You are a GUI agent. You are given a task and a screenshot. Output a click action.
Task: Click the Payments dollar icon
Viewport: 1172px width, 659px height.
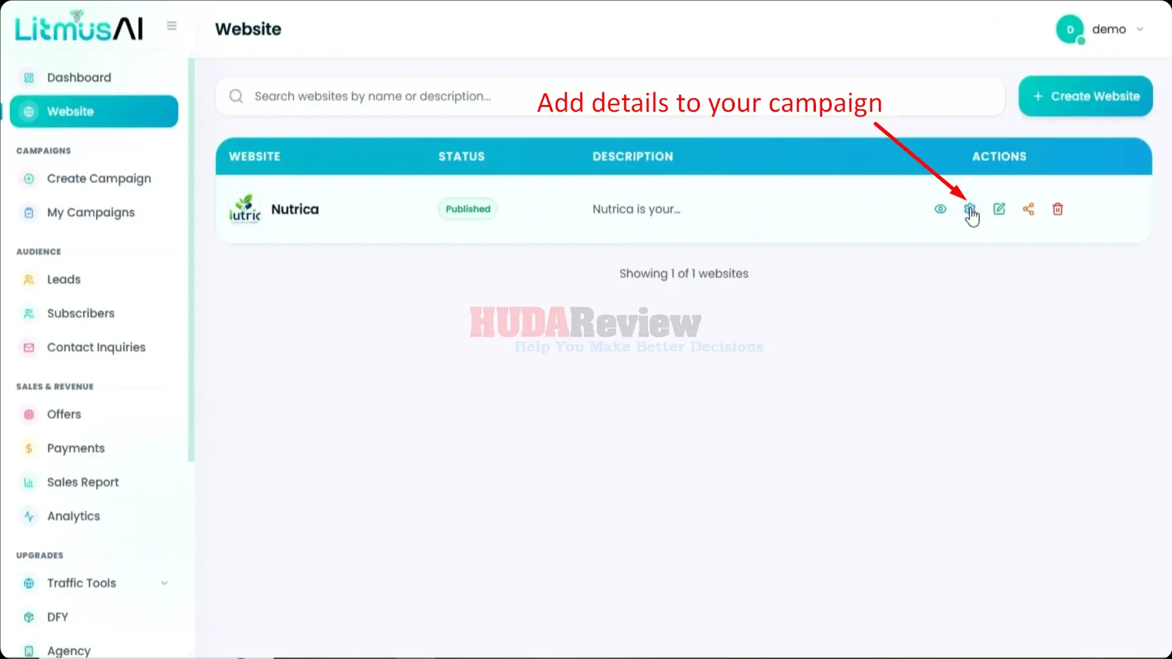29,448
